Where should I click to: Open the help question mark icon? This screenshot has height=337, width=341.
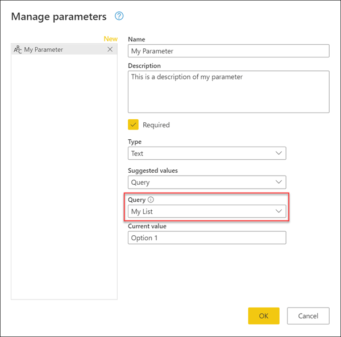119,16
